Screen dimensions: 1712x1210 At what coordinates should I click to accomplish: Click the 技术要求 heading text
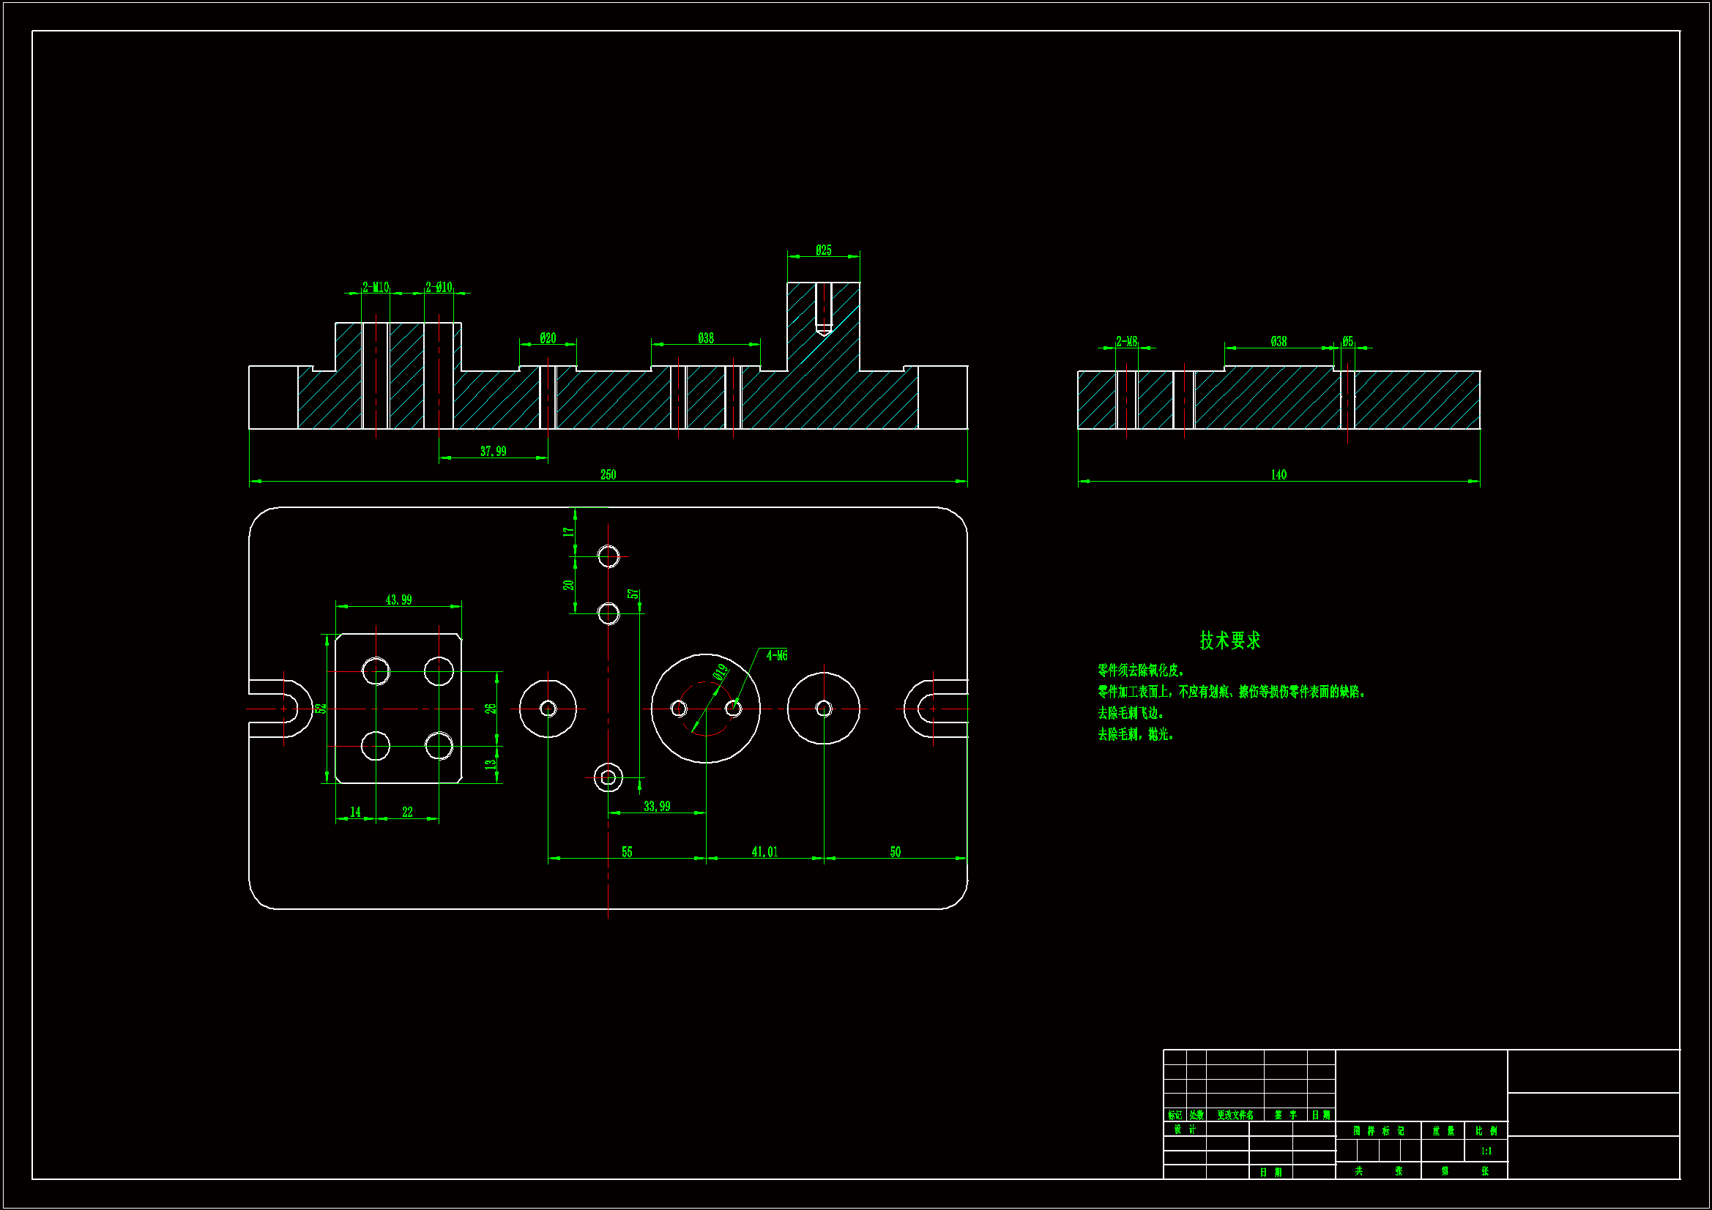(x=1229, y=641)
